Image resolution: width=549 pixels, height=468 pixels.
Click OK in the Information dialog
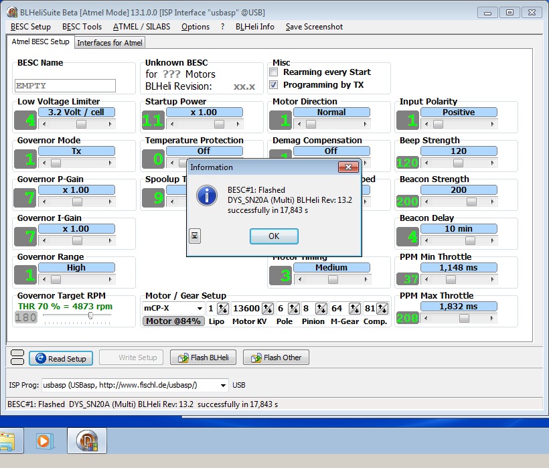(274, 236)
